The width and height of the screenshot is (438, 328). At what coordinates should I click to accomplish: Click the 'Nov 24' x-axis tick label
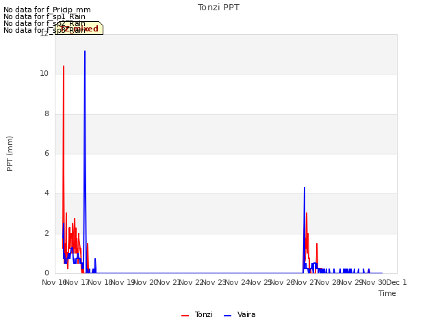click(x=237, y=282)
